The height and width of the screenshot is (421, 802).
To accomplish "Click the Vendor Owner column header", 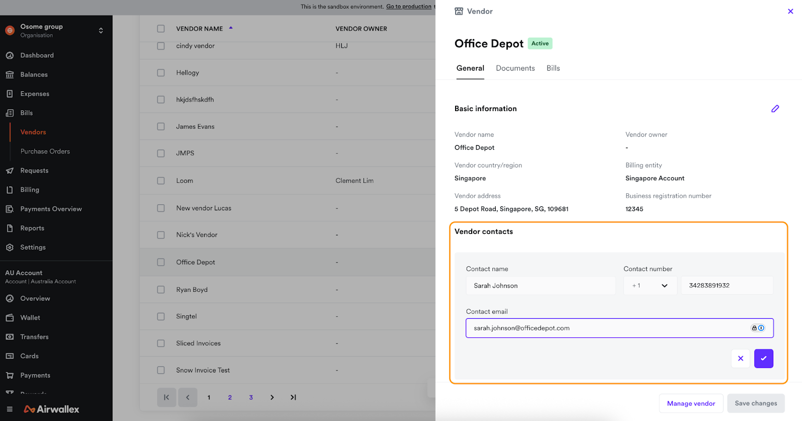I will point(361,29).
